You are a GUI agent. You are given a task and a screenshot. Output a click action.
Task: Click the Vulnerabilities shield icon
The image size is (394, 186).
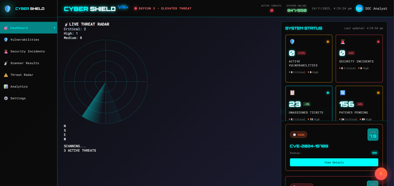pyautogui.click(x=6, y=39)
